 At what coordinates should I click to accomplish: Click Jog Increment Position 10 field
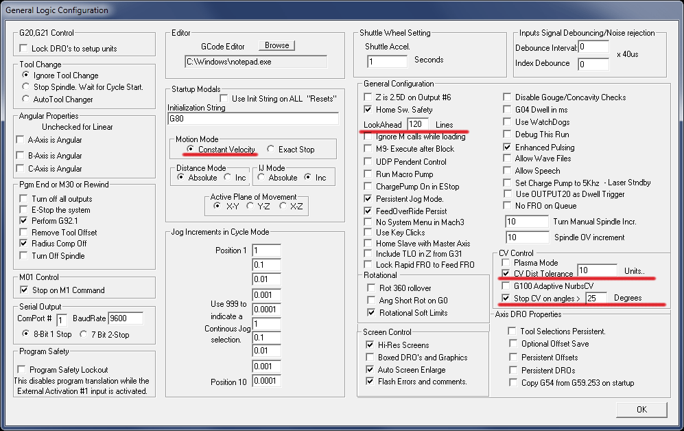[266, 381]
